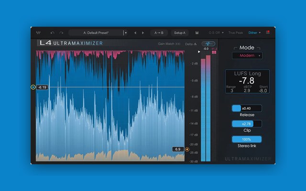Click the play arrow above the meters
Image resolution: width=306 pixels, height=191 pixels.
click(x=199, y=52)
